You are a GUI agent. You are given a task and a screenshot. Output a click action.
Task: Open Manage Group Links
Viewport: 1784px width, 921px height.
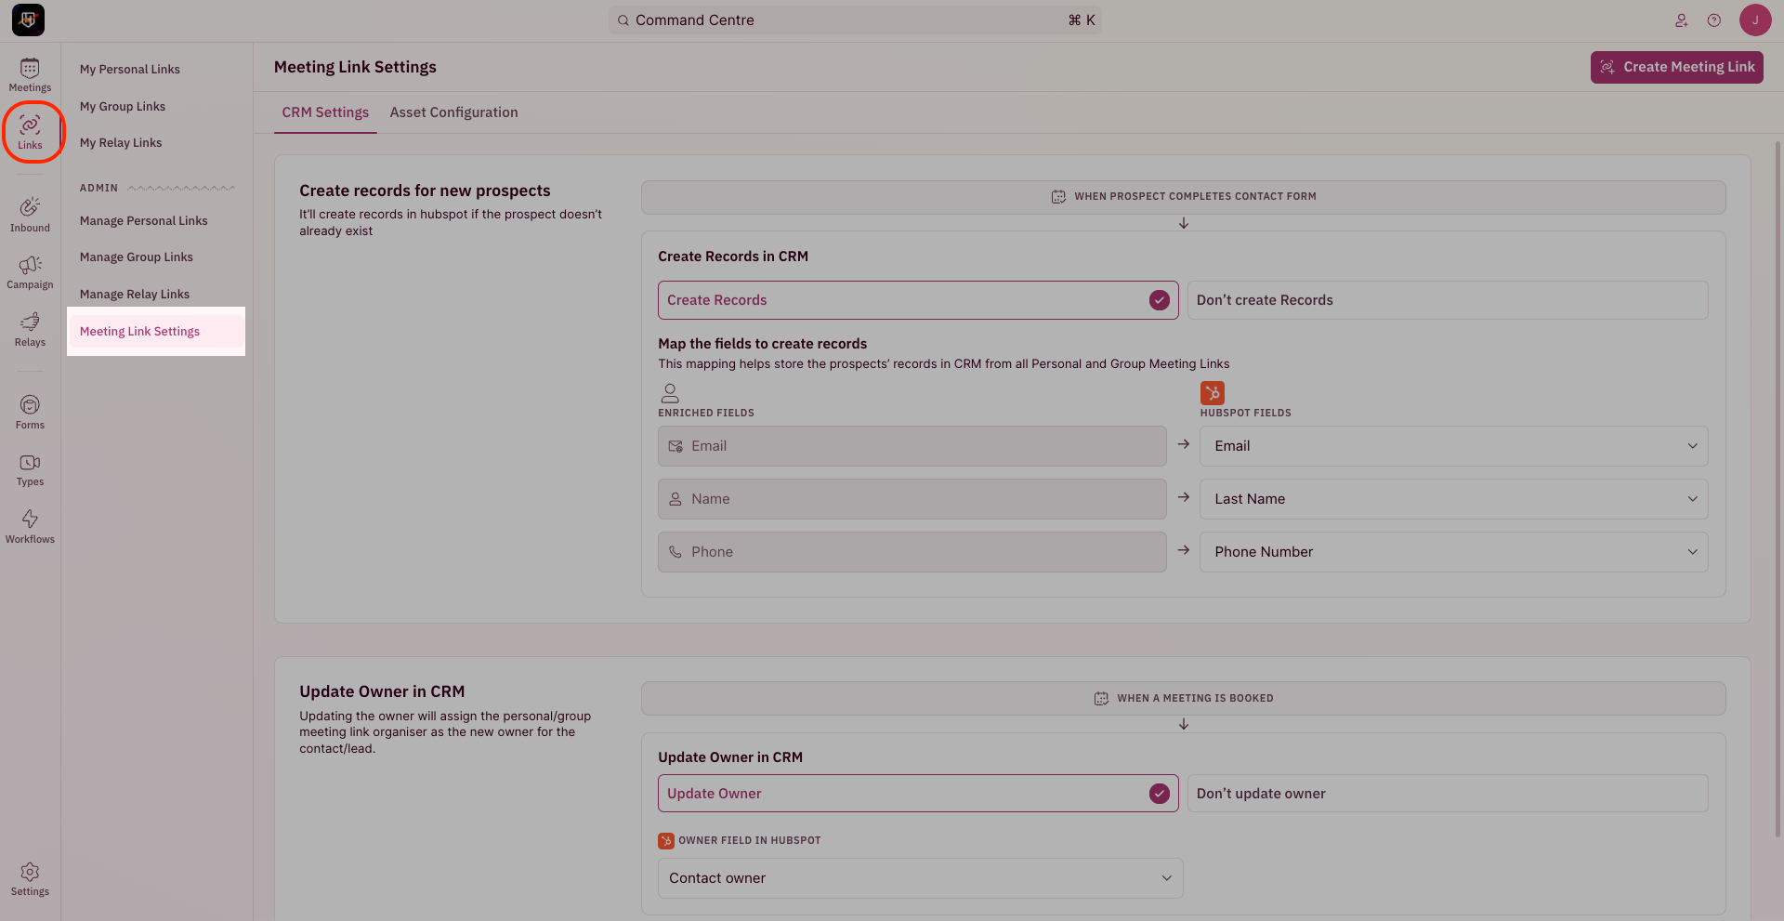137,257
